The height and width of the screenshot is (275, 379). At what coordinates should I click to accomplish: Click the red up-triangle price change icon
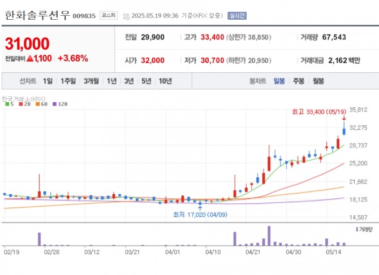click(29, 58)
